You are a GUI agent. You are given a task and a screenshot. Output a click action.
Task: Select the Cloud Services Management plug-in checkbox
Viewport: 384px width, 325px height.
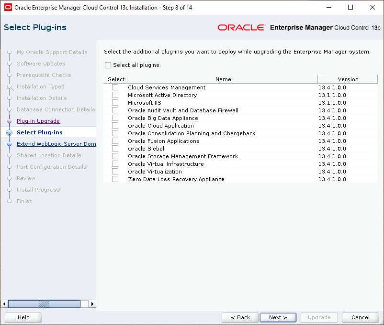[x=115, y=87]
